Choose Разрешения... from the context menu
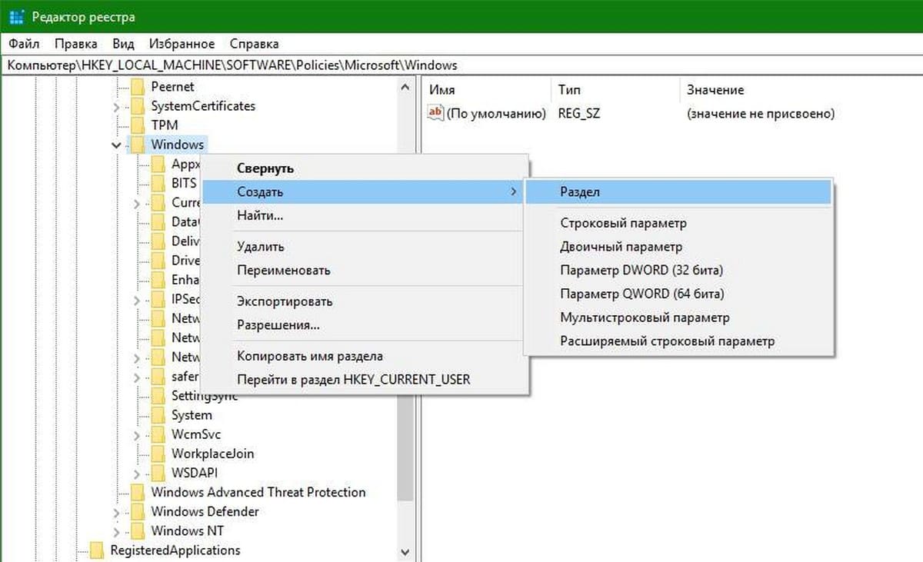Screen dimensions: 923x562 point(278,325)
